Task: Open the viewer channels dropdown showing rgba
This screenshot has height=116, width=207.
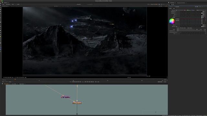Action: click(4, 4)
